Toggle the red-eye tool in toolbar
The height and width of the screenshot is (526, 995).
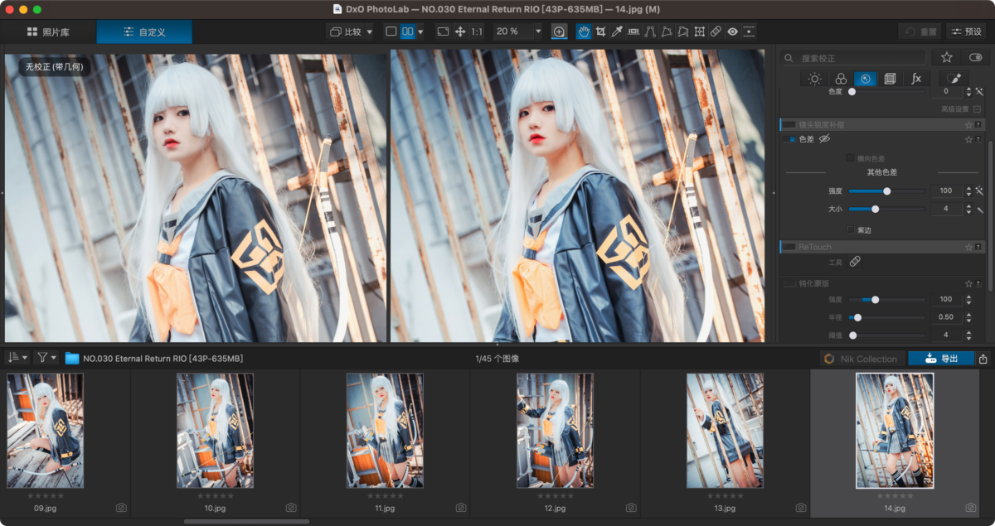pos(733,31)
